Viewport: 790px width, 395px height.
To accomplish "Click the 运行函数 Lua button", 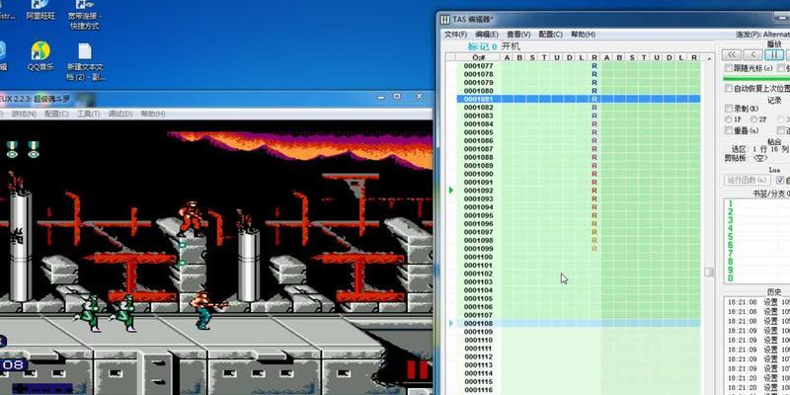I will coord(748,180).
